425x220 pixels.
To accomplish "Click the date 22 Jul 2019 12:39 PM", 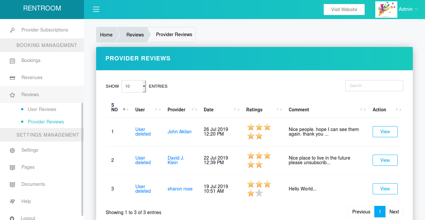I will (x=216, y=160).
